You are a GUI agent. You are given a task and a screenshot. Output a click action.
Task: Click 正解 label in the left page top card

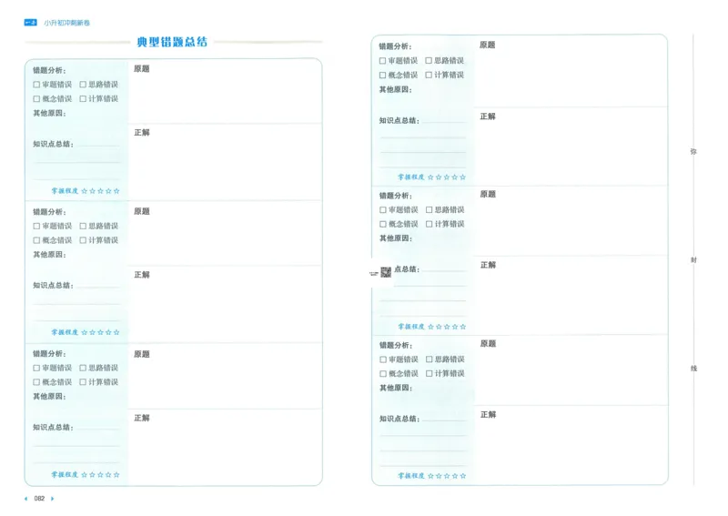coord(142,133)
